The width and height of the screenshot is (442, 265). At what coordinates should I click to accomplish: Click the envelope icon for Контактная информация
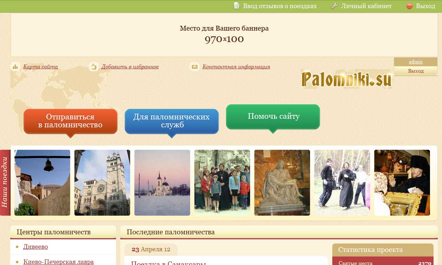point(194,67)
